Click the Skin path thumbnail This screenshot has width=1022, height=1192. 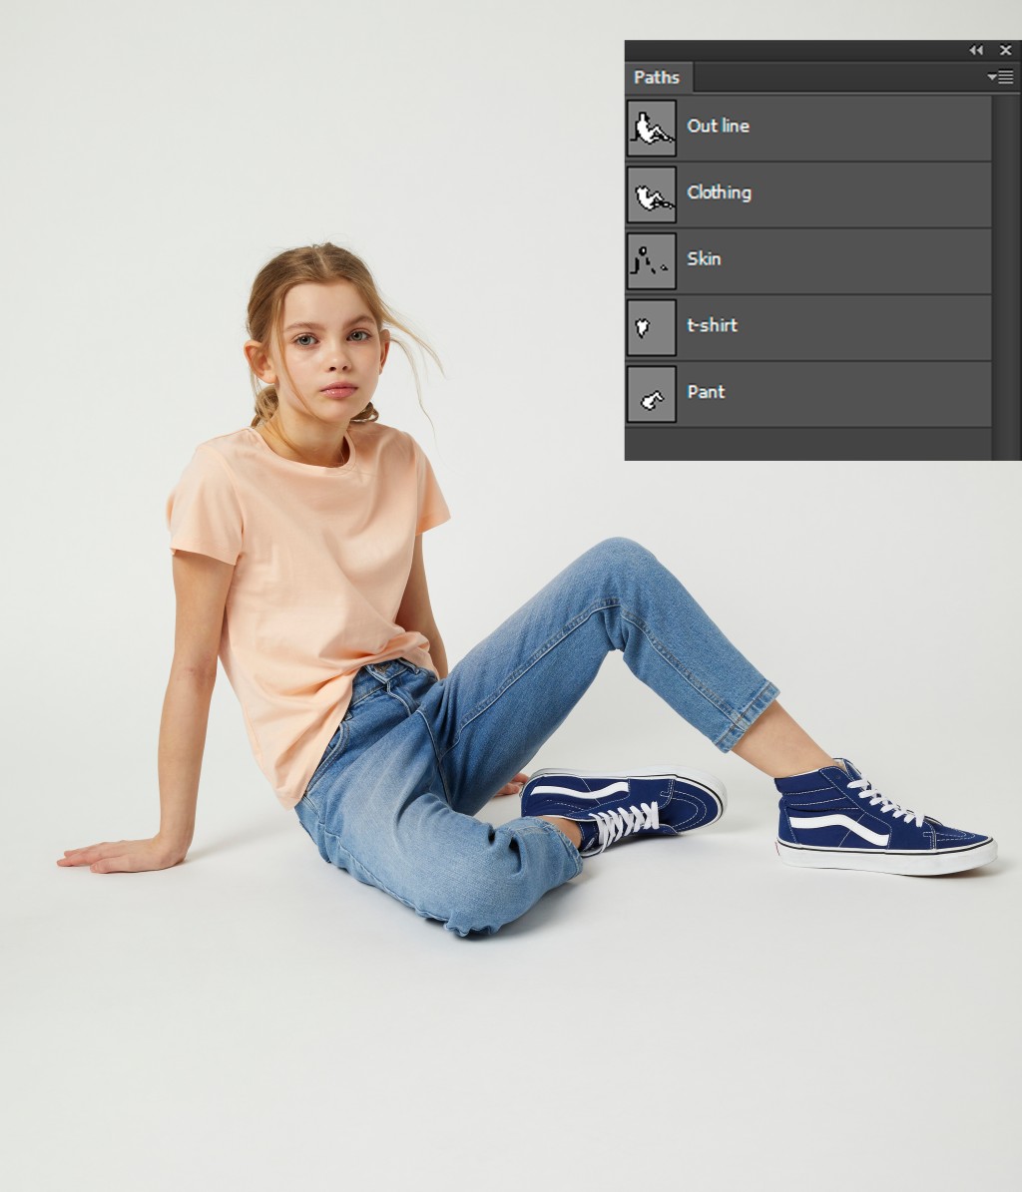click(652, 261)
